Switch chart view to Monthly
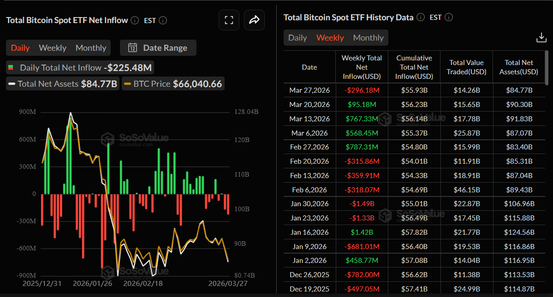Image resolution: width=553 pixels, height=297 pixels. pos(90,48)
